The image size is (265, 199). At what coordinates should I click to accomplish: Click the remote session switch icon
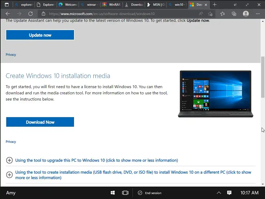235,5
